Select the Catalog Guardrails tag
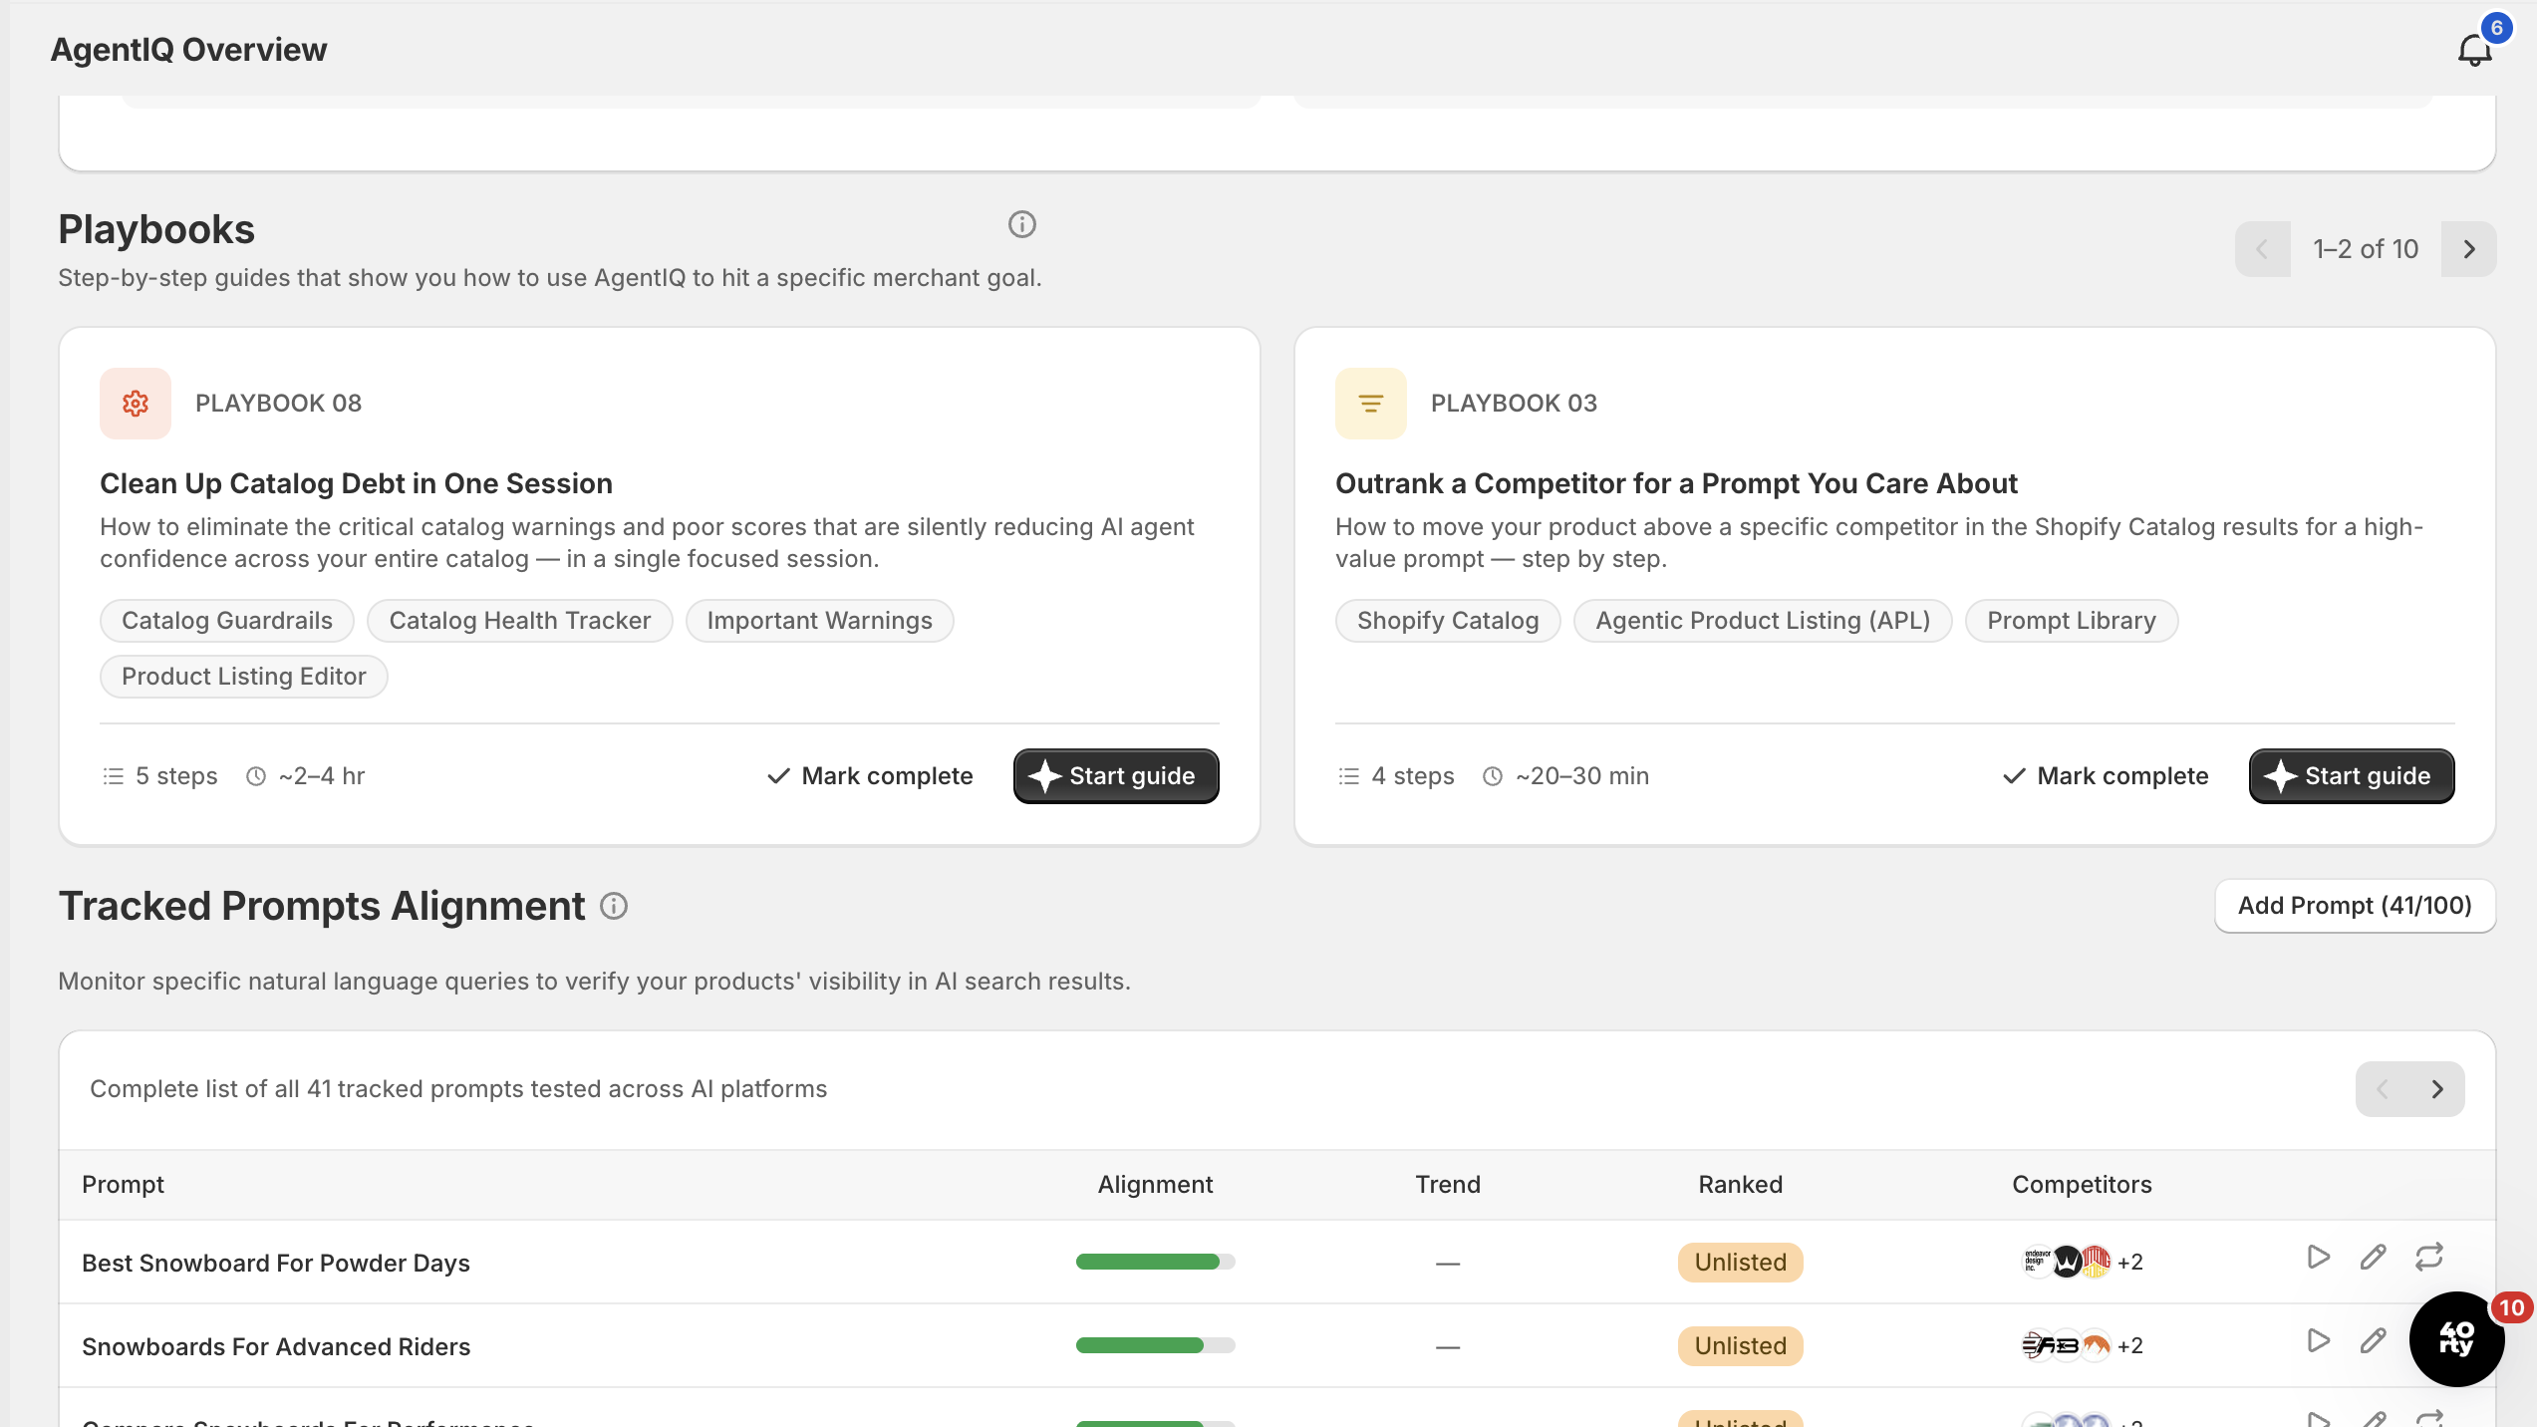 coord(227,621)
